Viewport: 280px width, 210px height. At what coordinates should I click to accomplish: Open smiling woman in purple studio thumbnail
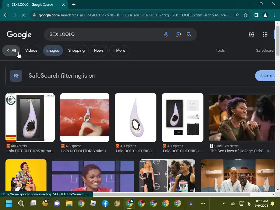pos(93,176)
